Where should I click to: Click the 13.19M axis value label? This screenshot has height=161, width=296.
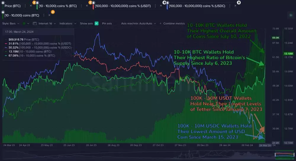coord(288,54)
